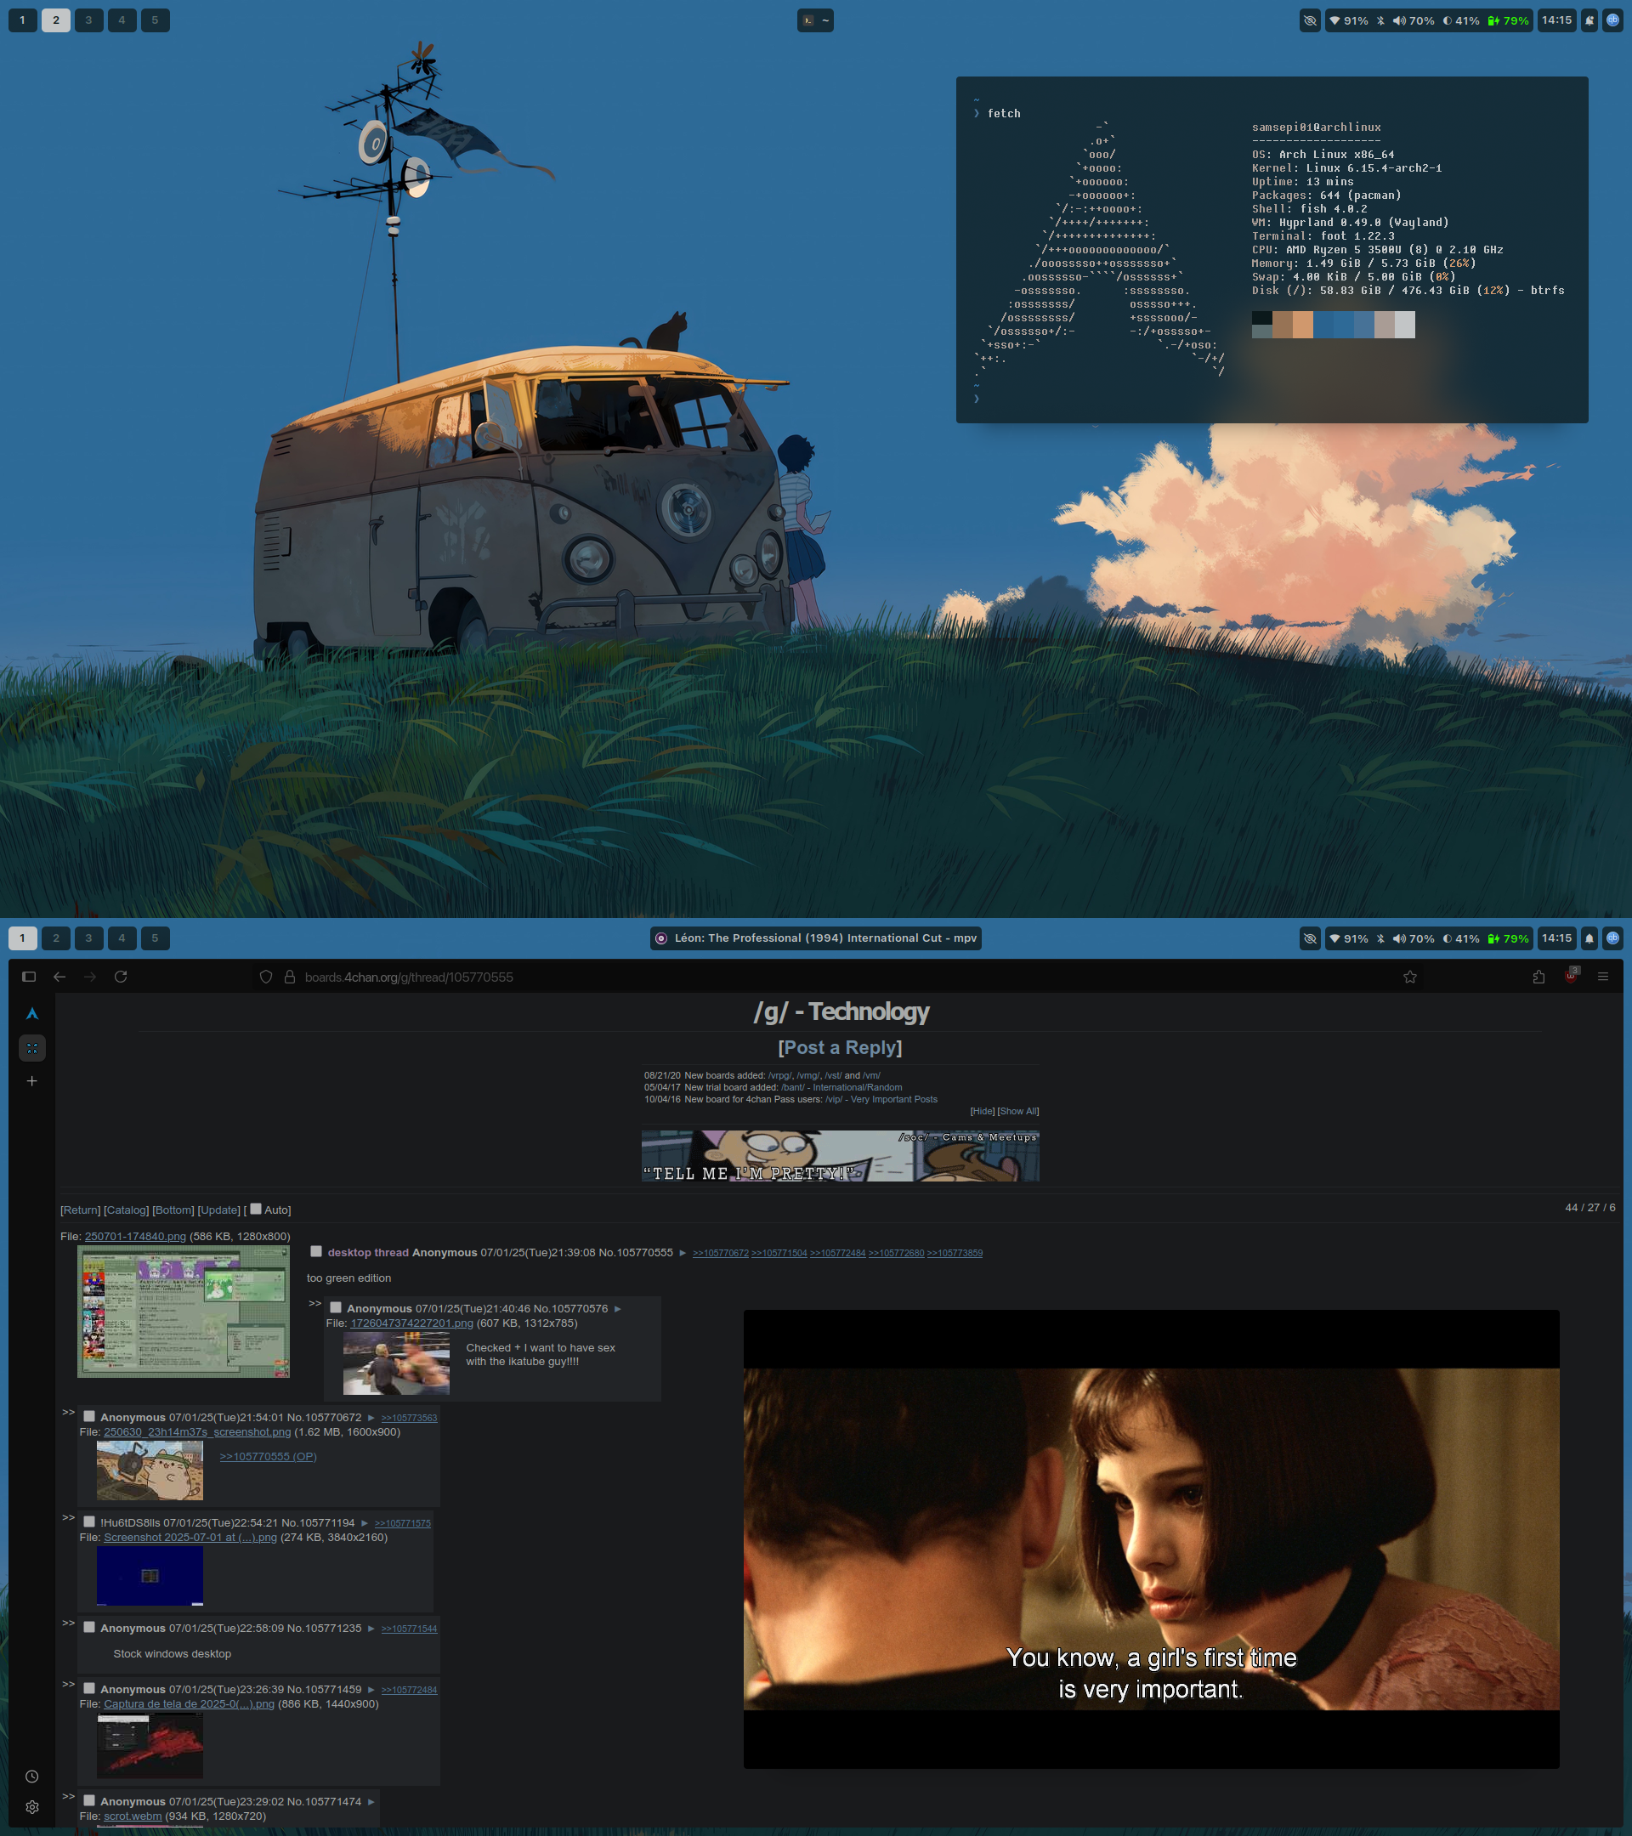Image resolution: width=1632 pixels, height=1836 pixels.
Task: Go back using the browser back arrow
Action: point(59,977)
